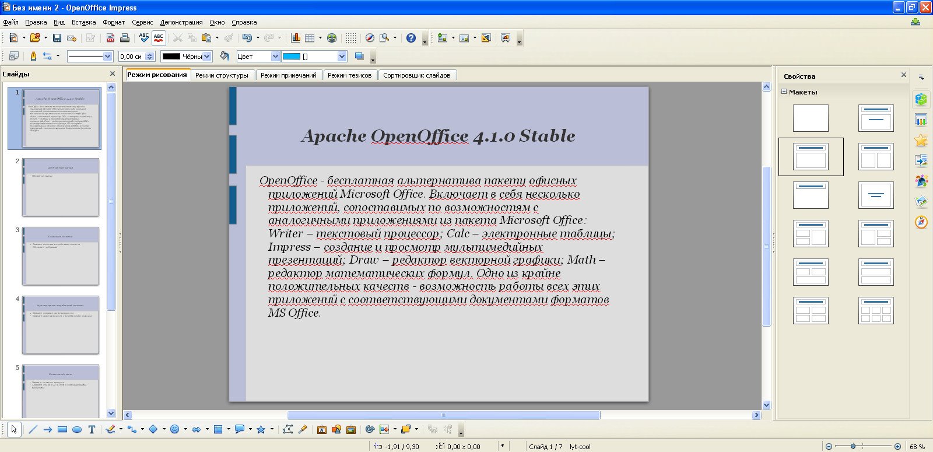Open the Navigator from the standard toolbar
The height and width of the screenshot is (452, 933).
pyautogui.click(x=370, y=38)
